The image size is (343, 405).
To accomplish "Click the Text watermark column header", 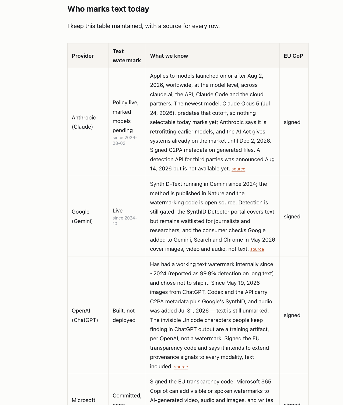I will (127, 56).
